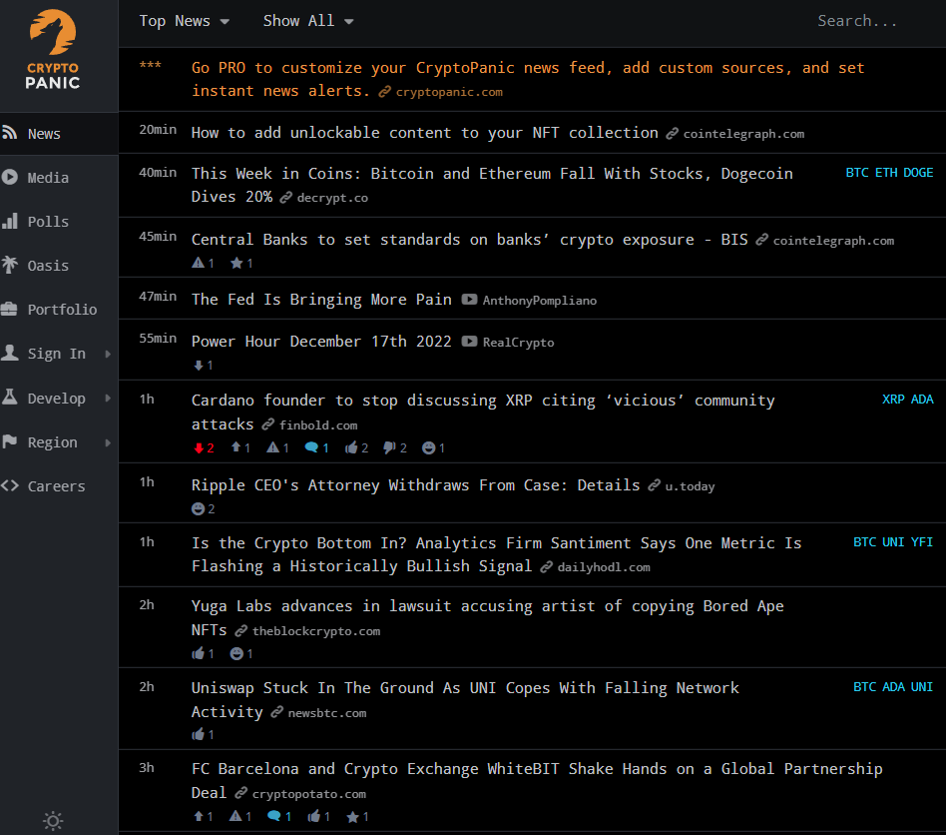This screenshot has width=946, height=835.
Task: Click the XRP currency tag
Action: pos(893,400)
